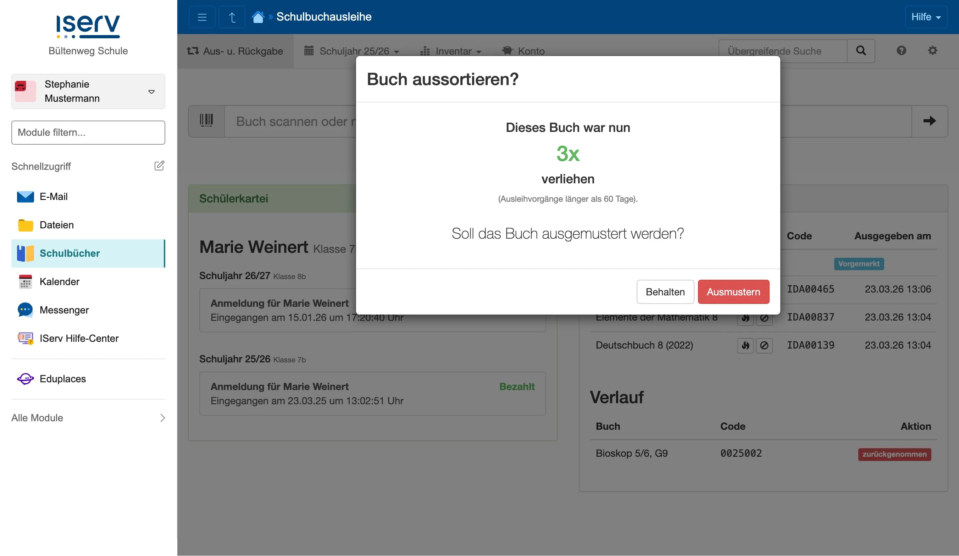Click the Behalten button
Image resolution: width=959 pixels, height=556 pixels.
[x=665, y=292]
